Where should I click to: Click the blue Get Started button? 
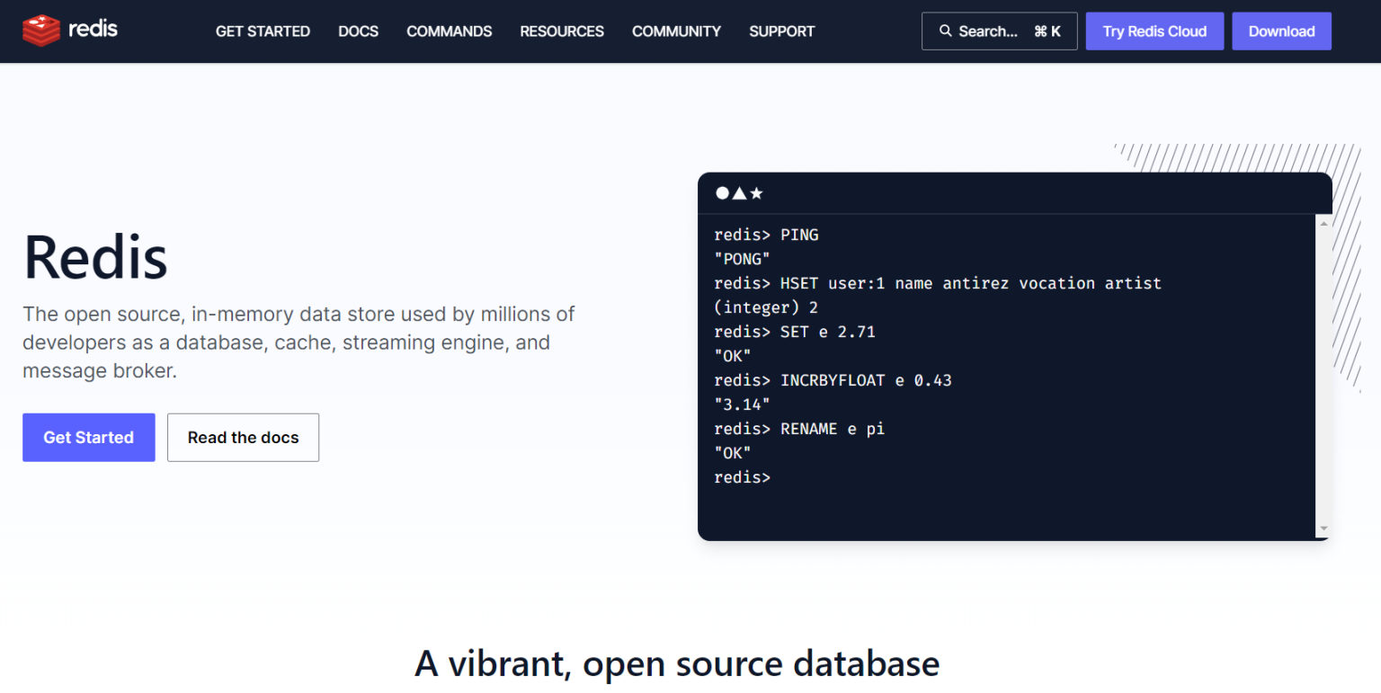coord(88,437)
